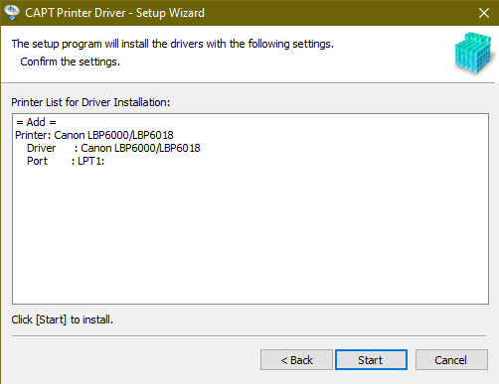This screenshot has height=384, width=499.
Task: Click the teal cube installer icon
Action: 473,54
